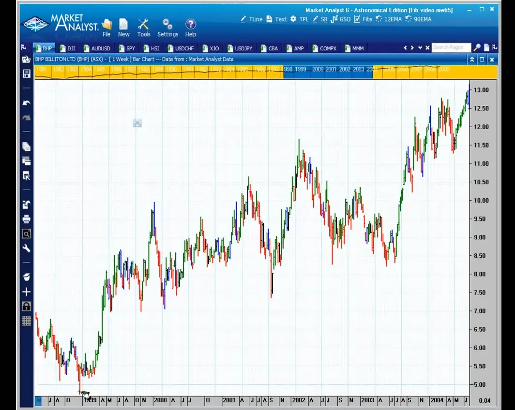Click the undo arrow in sidebar
Screen dimensions: 515x410
tap(26, 102)
